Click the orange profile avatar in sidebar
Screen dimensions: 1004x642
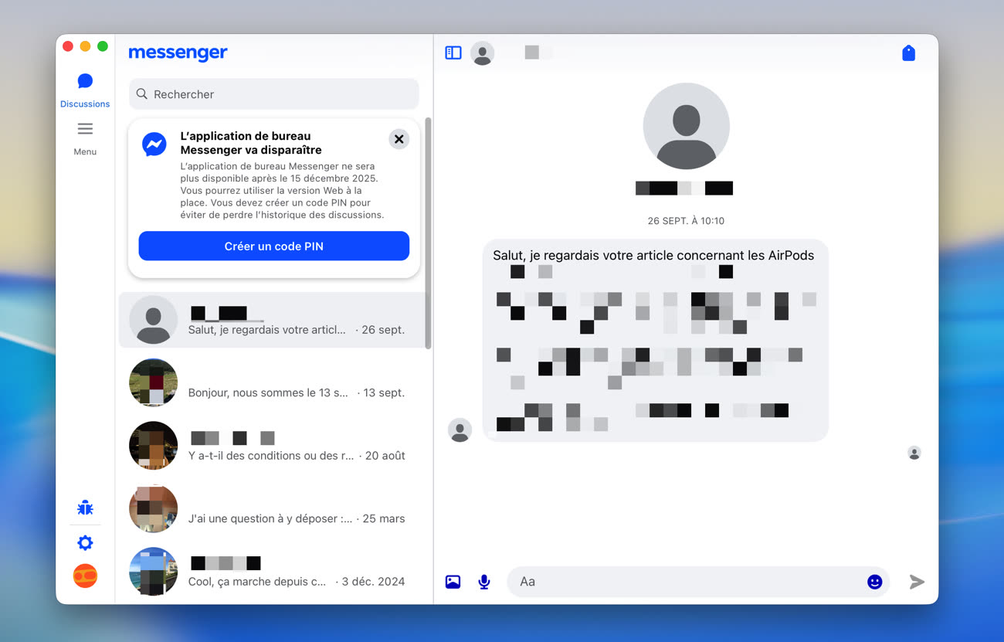(85, 576)
